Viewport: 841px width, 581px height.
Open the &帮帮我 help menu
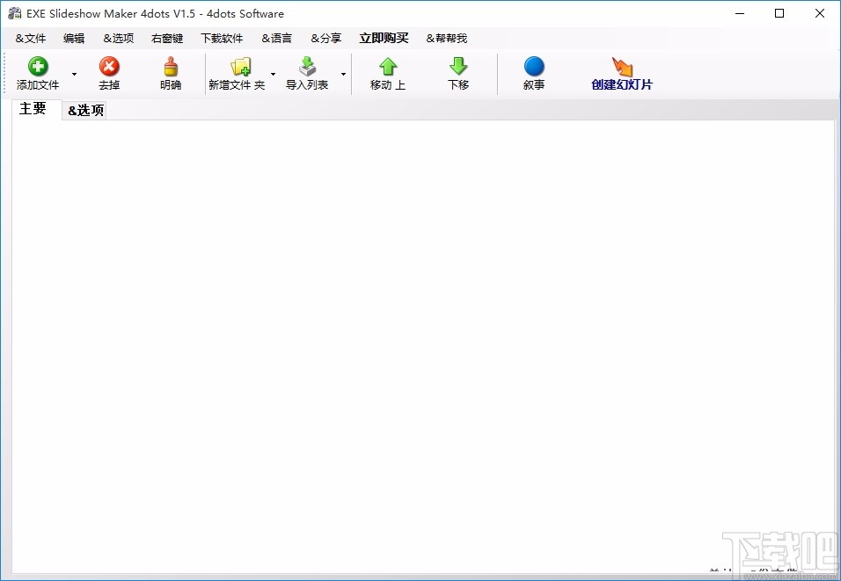[x=446, y=38]
